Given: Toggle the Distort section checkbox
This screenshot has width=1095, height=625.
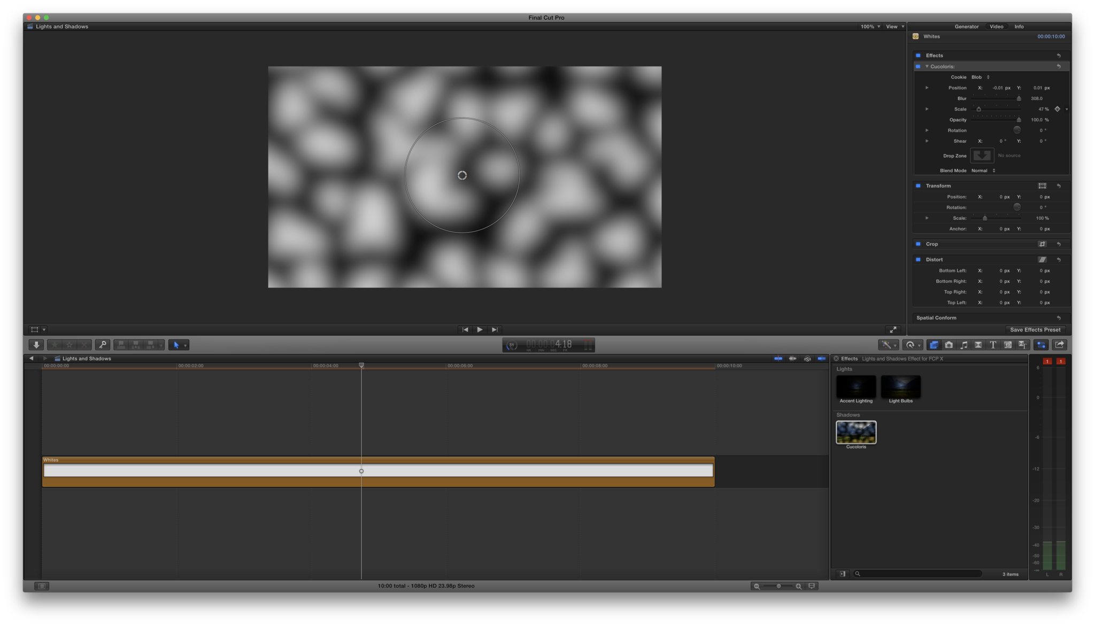Looking at the screenshot, I should tap(918, 259).
